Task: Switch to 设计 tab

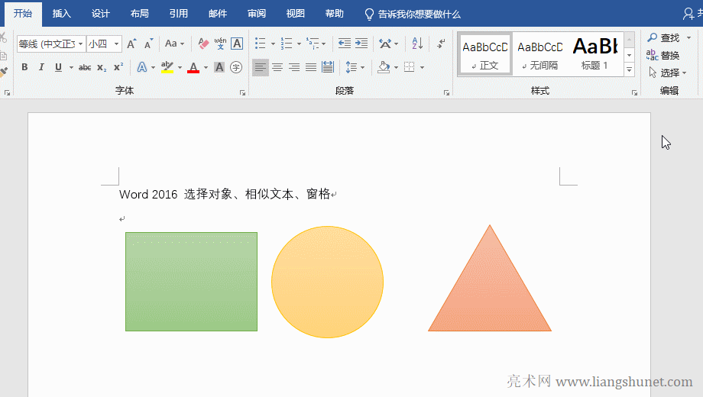Action: [x=100, y=14]
